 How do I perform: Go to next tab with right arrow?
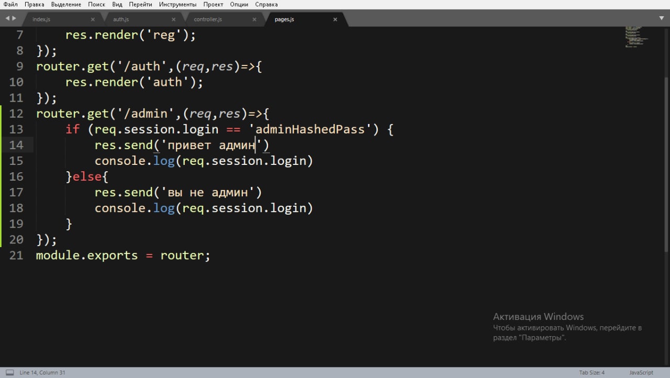14,18
